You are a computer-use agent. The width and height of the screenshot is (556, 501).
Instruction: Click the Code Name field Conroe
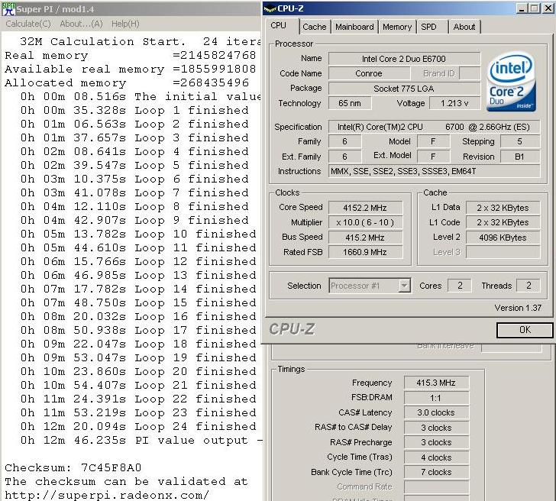coord(369,73)
